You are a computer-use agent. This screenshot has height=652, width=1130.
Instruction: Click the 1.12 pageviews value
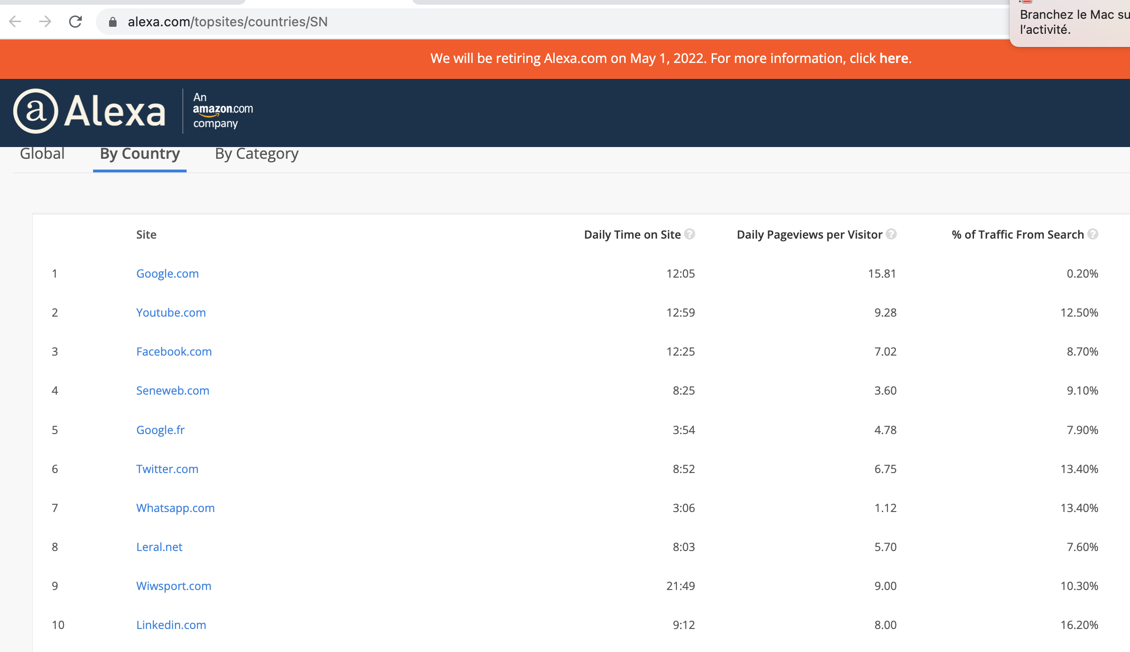[886, 508]
